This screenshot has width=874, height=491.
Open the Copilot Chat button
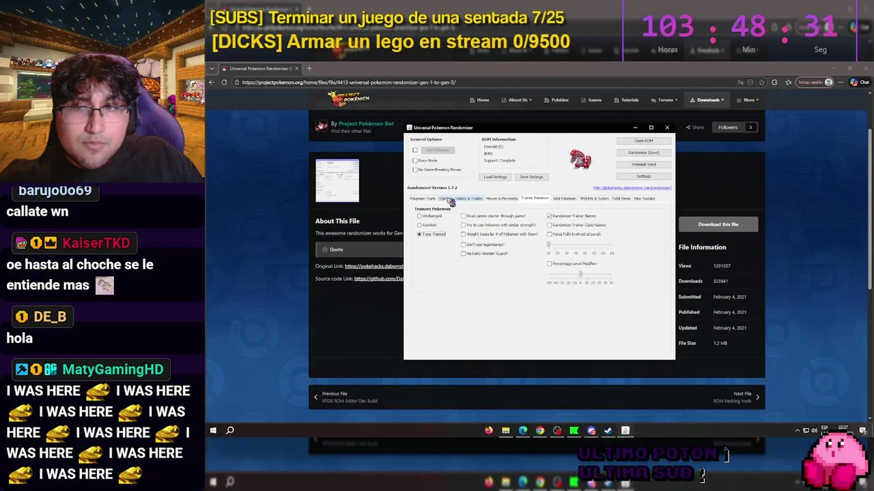[x=860, y=83]
